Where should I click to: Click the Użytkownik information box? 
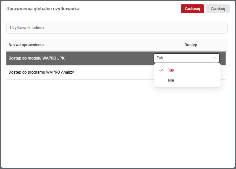click(x=134, y=28)
